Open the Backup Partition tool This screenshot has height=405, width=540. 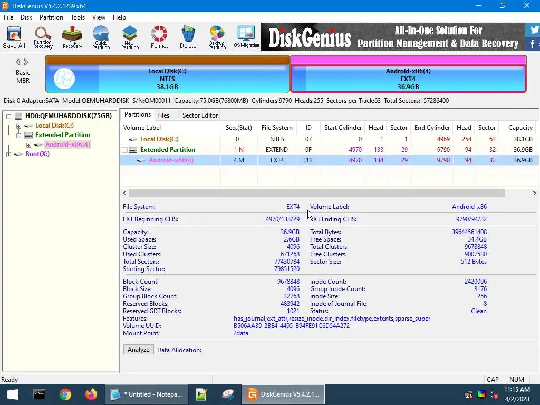tap(217, 37)
